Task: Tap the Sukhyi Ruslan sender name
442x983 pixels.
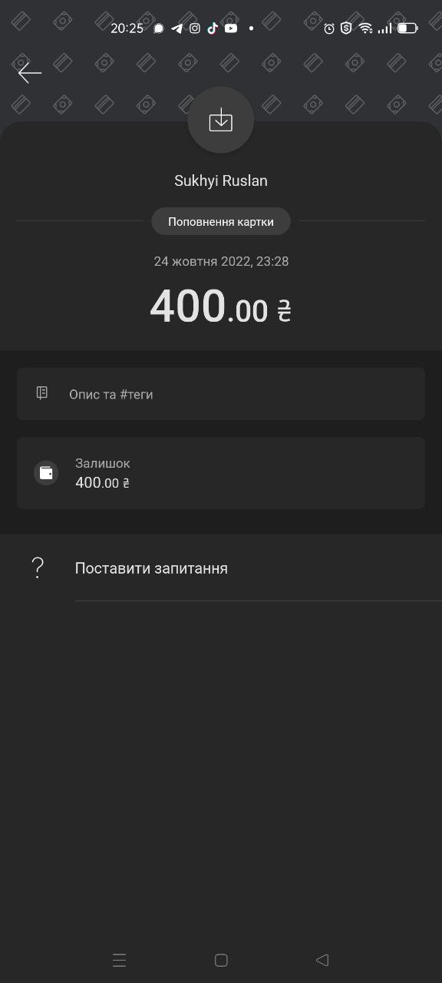Action: click(x=221, y=181)
